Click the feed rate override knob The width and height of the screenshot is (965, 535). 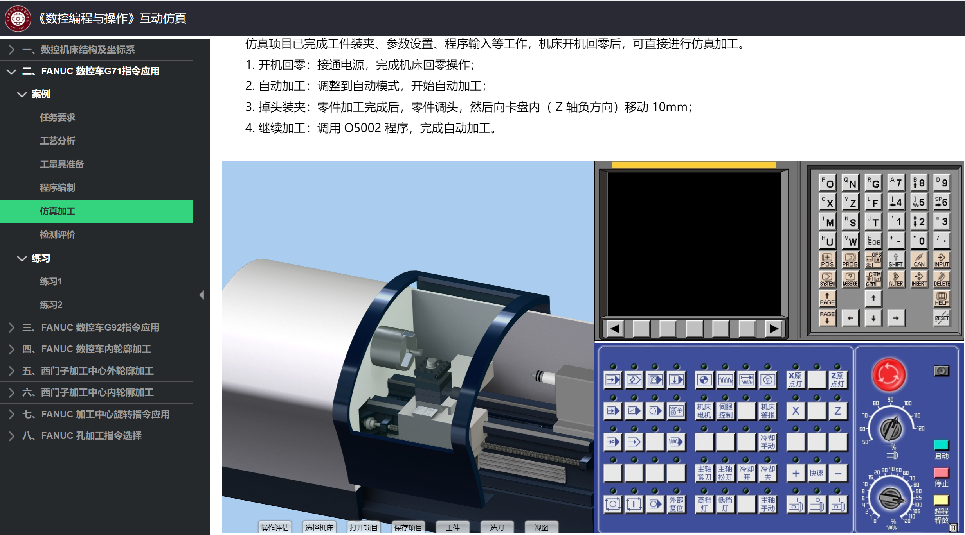[891, 499]
